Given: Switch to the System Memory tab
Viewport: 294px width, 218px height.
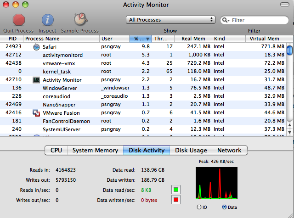Looking at the screenshot, I should click(x=95, y=150).
